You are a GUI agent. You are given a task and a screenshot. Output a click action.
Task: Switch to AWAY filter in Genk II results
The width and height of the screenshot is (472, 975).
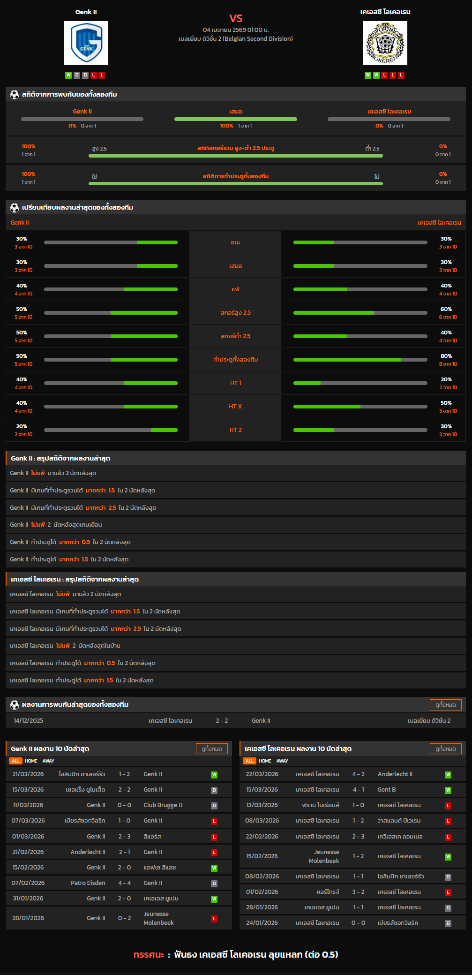pos(48,761)
